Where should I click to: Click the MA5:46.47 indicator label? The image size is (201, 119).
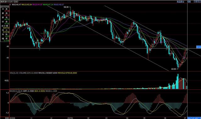17,4
